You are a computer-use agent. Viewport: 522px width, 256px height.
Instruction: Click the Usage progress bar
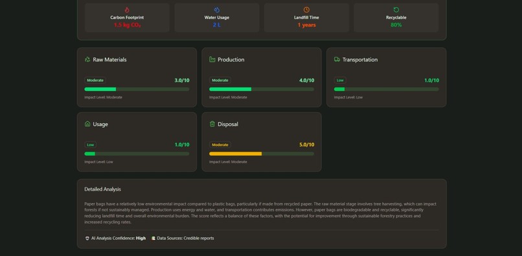(x=137, y=154)
